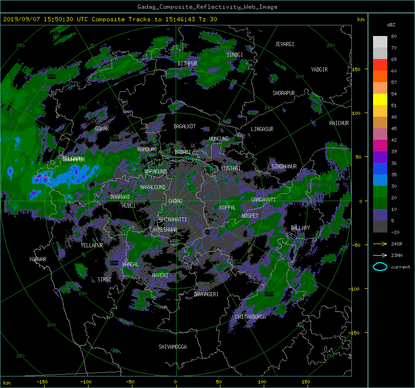Click the KARWAR city label
Screen dimensions: 415x388
38,259
